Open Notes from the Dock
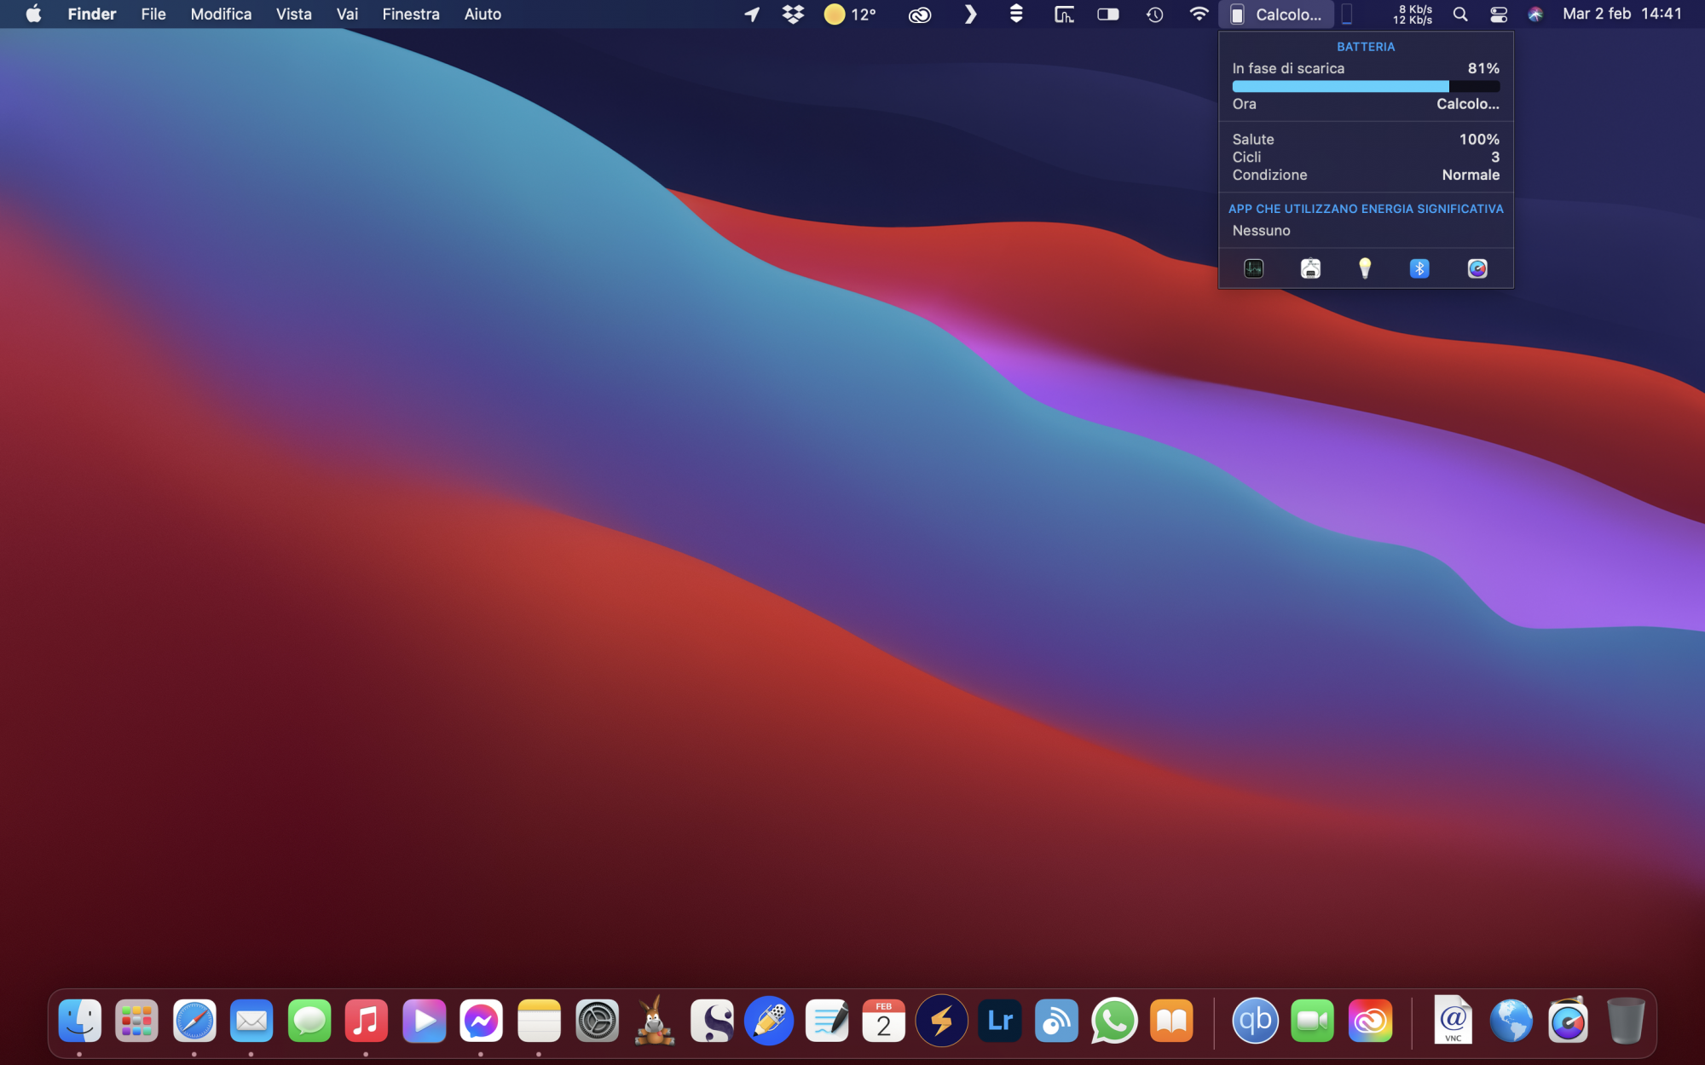1705x1065 pixels. (x=539, y=1021)
